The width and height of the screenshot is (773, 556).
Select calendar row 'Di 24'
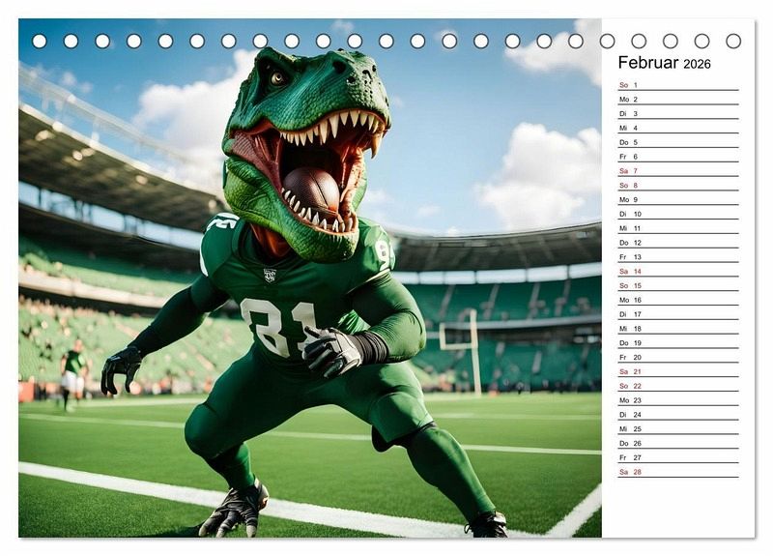point(678,414)
